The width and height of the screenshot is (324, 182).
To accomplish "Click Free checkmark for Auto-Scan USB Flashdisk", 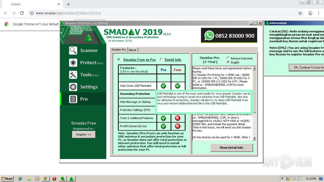I will (x=178, y=86).
